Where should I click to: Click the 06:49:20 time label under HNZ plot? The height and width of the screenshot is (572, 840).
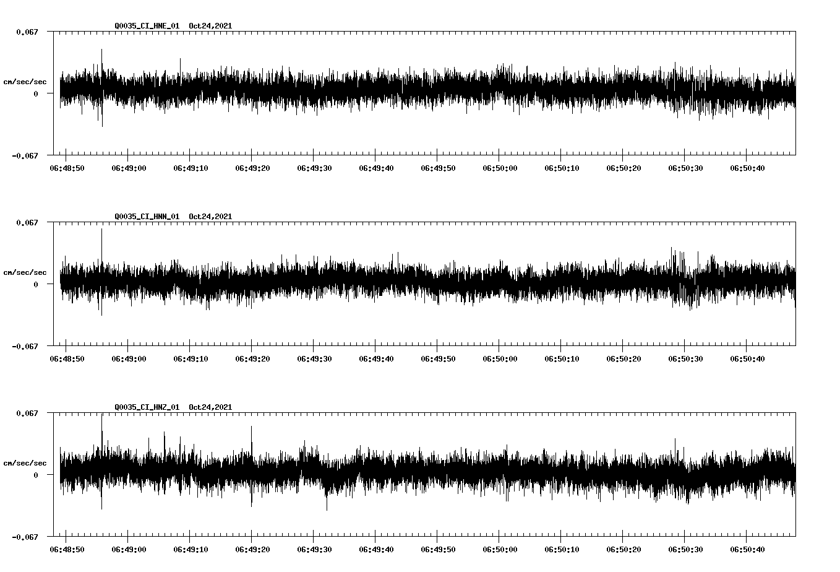[252, 550]
